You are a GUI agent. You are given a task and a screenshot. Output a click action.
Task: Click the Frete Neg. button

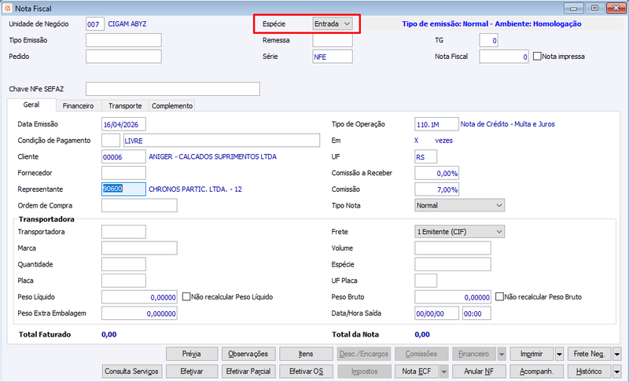(590, 354)
